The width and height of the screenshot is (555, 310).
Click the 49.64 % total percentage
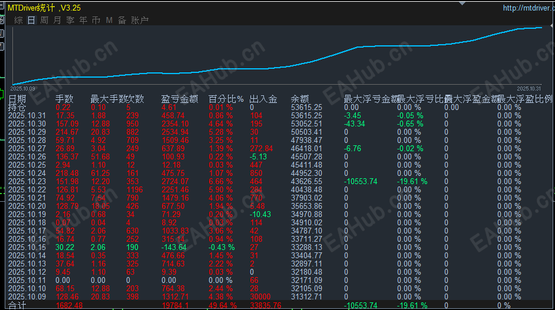(223, 305)
